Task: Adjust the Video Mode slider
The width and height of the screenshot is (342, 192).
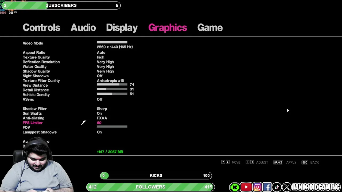Action: pyautogui.click(x=112, y=42)
